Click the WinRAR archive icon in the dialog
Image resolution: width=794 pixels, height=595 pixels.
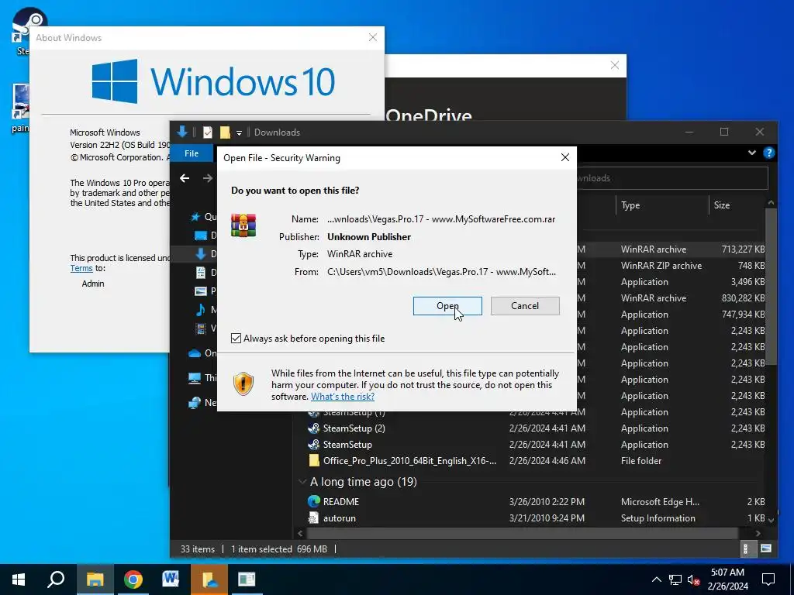[x=243, y=225]
